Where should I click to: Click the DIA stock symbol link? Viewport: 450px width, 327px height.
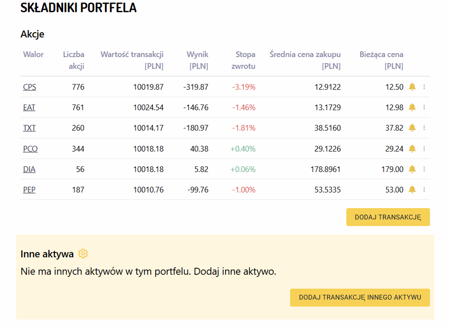29,169
